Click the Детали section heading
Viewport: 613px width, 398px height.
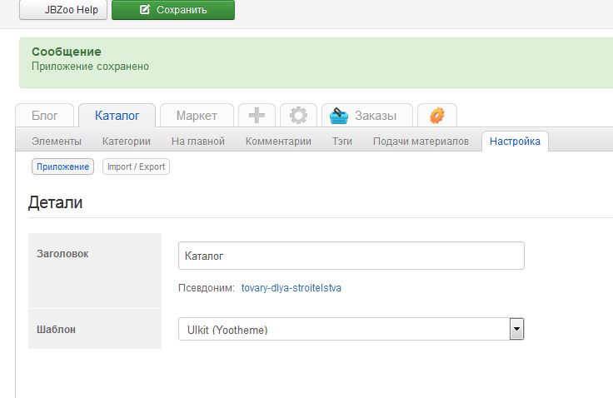pyautogui.click(x=55, y=202)
